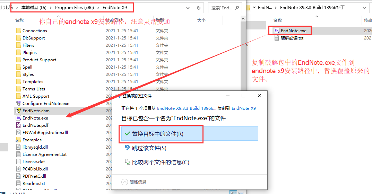Image resolution: width=372 pixels, height=194 pixels.
Task: Select the Plugins folder icon
Action: (18, 52)
